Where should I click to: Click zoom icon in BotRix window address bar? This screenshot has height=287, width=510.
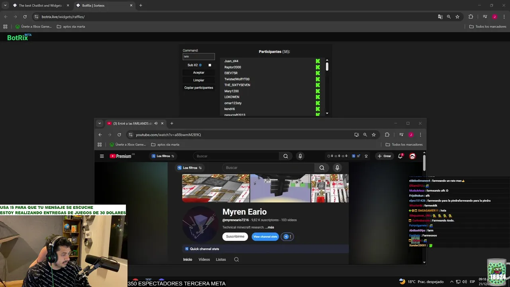pyautogui.click(x=449, y=17)
